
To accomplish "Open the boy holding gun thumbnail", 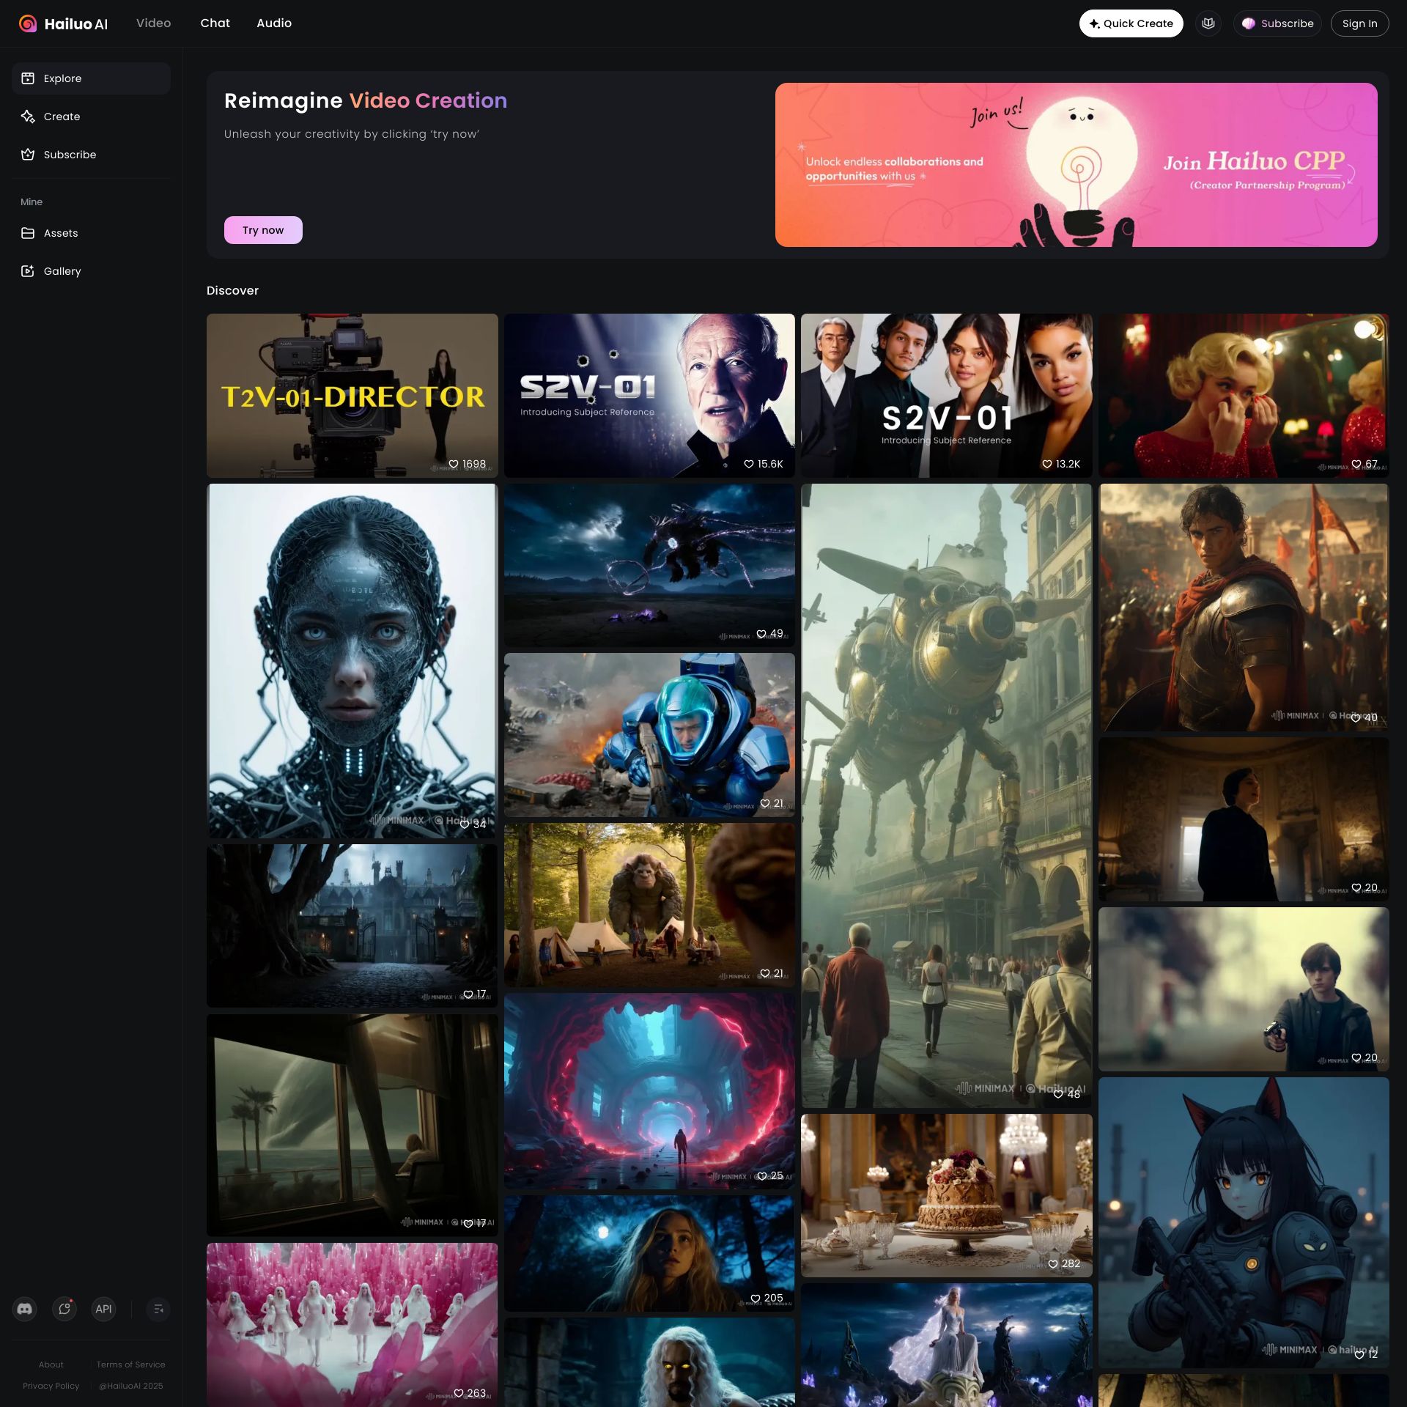I will click(1244, 989).
